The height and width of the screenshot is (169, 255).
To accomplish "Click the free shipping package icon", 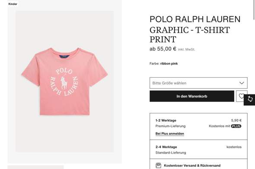I will point(158,166).
